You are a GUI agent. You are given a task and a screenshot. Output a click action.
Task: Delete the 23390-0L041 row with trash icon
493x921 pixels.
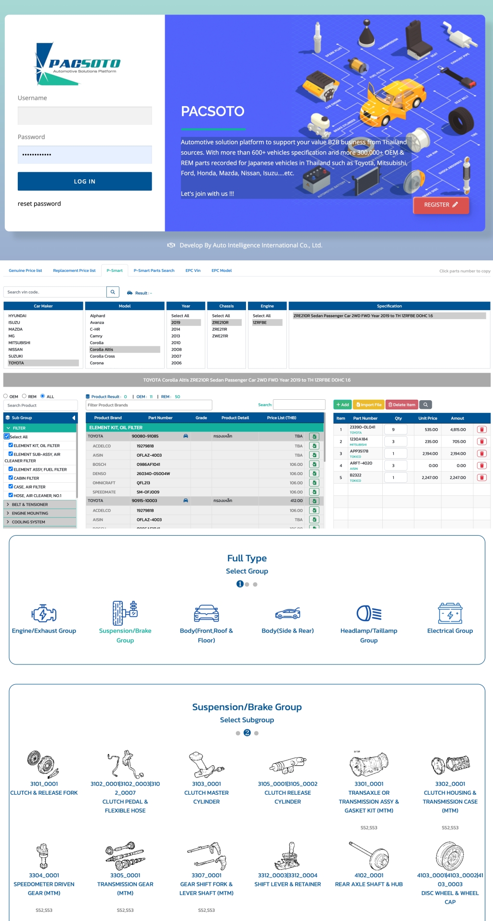(x=481, y=429)
